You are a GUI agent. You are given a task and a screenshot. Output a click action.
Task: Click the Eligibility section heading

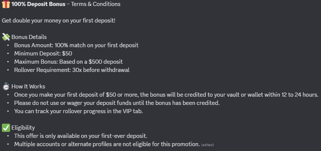click(x=23, y=128)
